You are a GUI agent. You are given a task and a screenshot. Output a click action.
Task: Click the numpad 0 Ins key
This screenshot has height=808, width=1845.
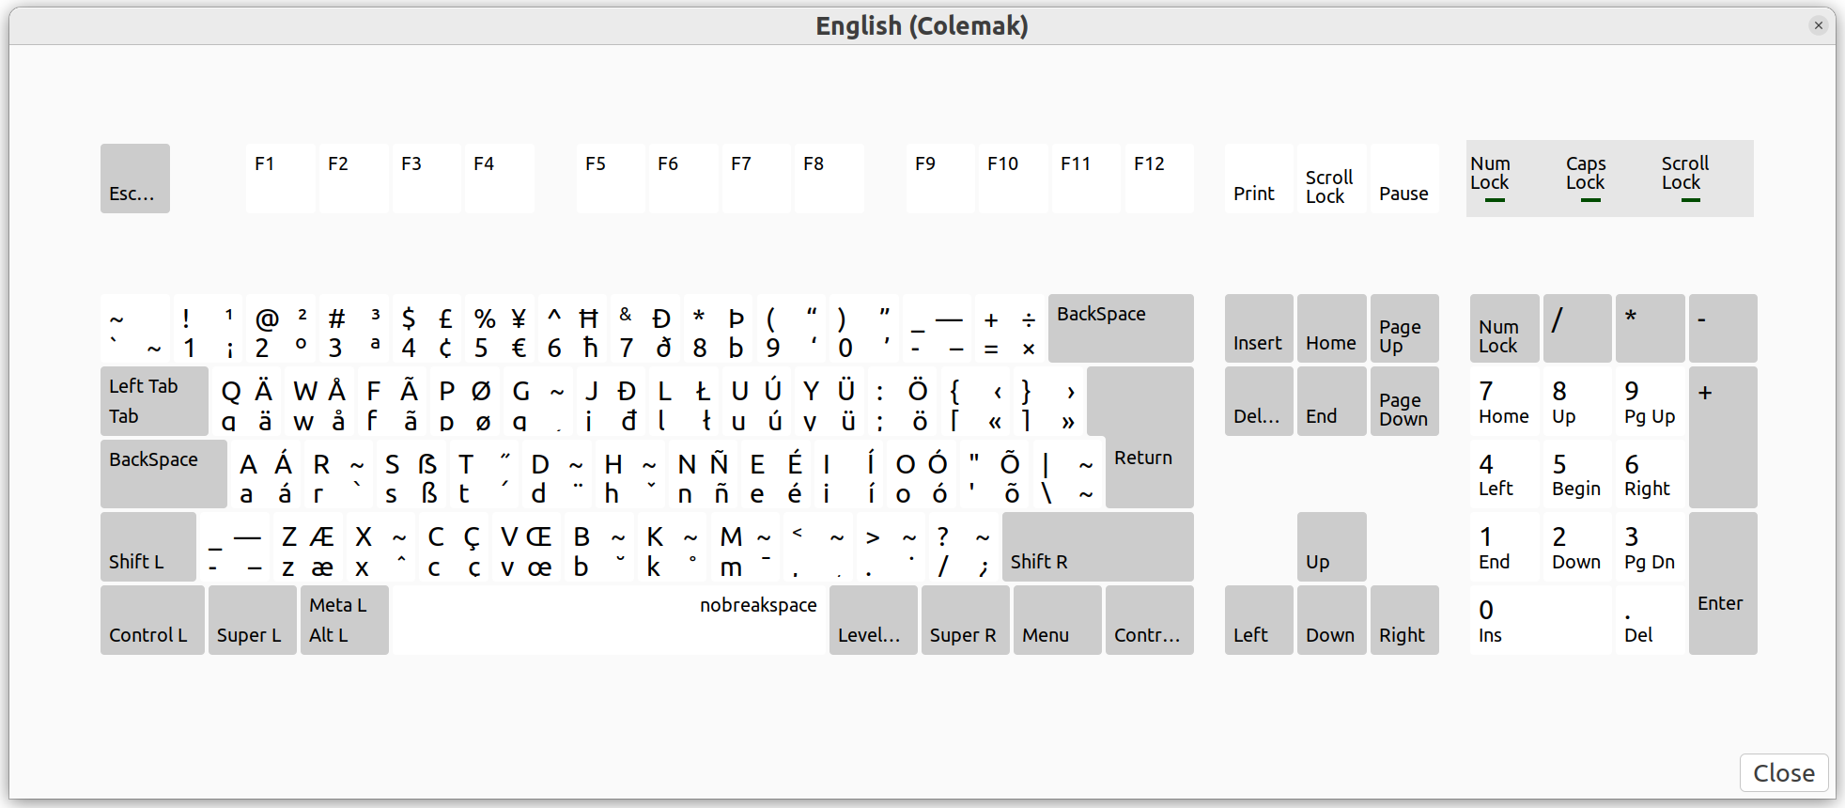click(1541, 620)
